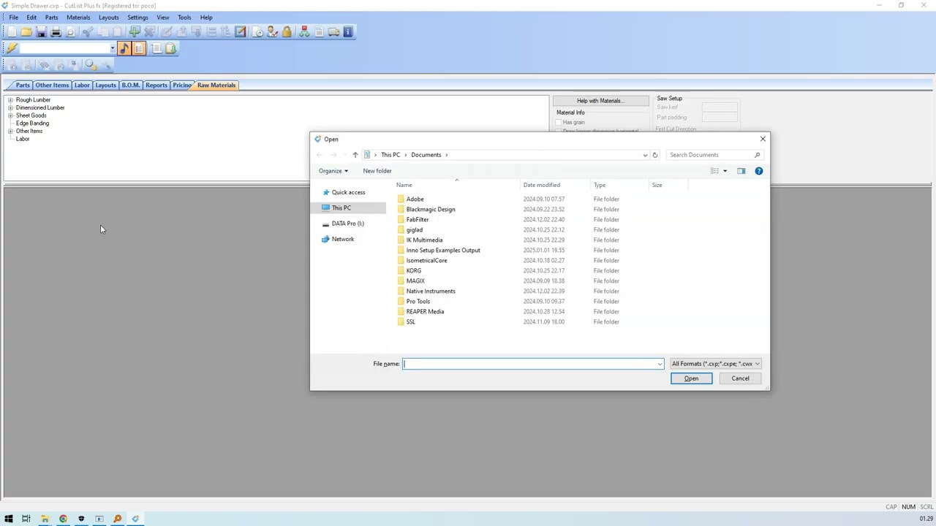The height and width of the screenshot is (526, 936).
Task: Click the delivery truck toolbar icon
Action: point(333,32)
